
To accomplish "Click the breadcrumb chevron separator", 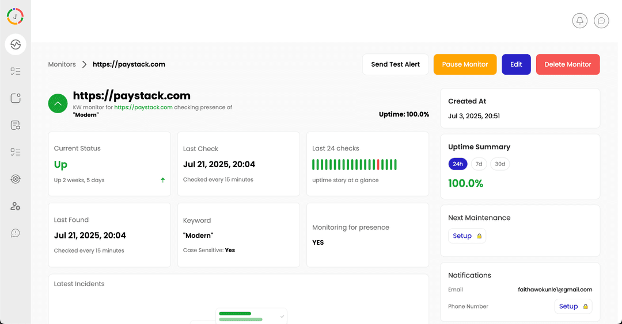I will click(x=84, y=64).
